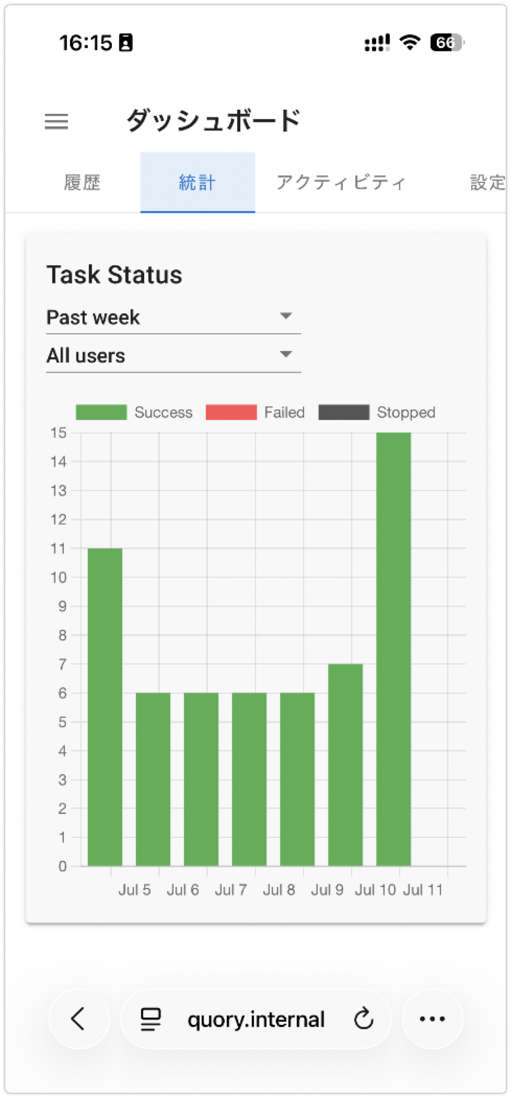Toggle the Failed series in legend
Screen dimensions: 511x1098
[255, 412]
